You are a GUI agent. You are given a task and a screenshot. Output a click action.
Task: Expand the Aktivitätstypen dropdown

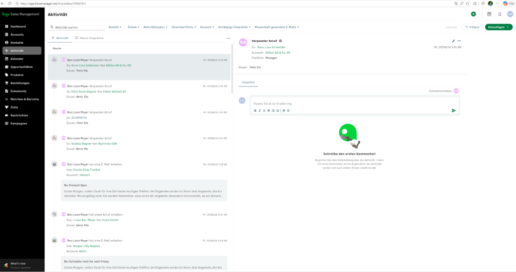[155, 27]
